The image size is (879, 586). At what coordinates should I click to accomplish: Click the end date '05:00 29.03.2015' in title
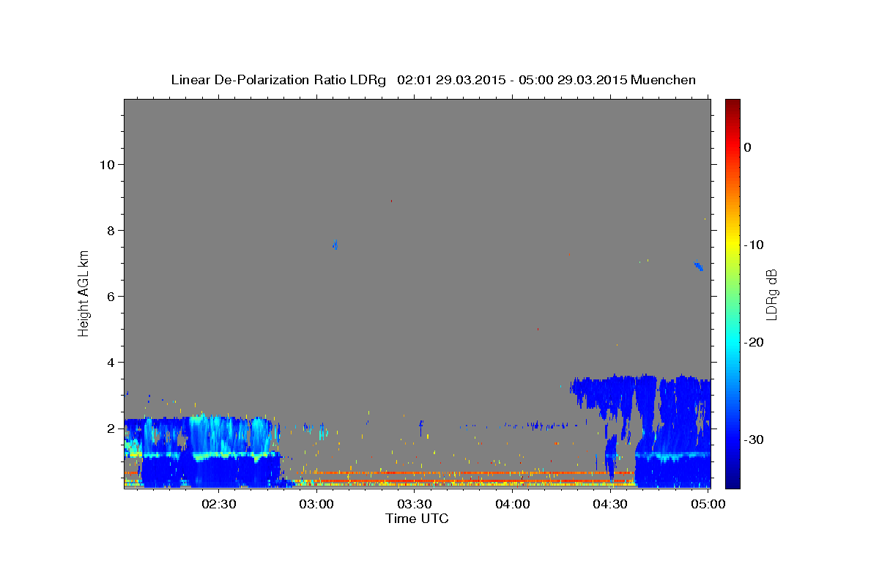(572, 80)
